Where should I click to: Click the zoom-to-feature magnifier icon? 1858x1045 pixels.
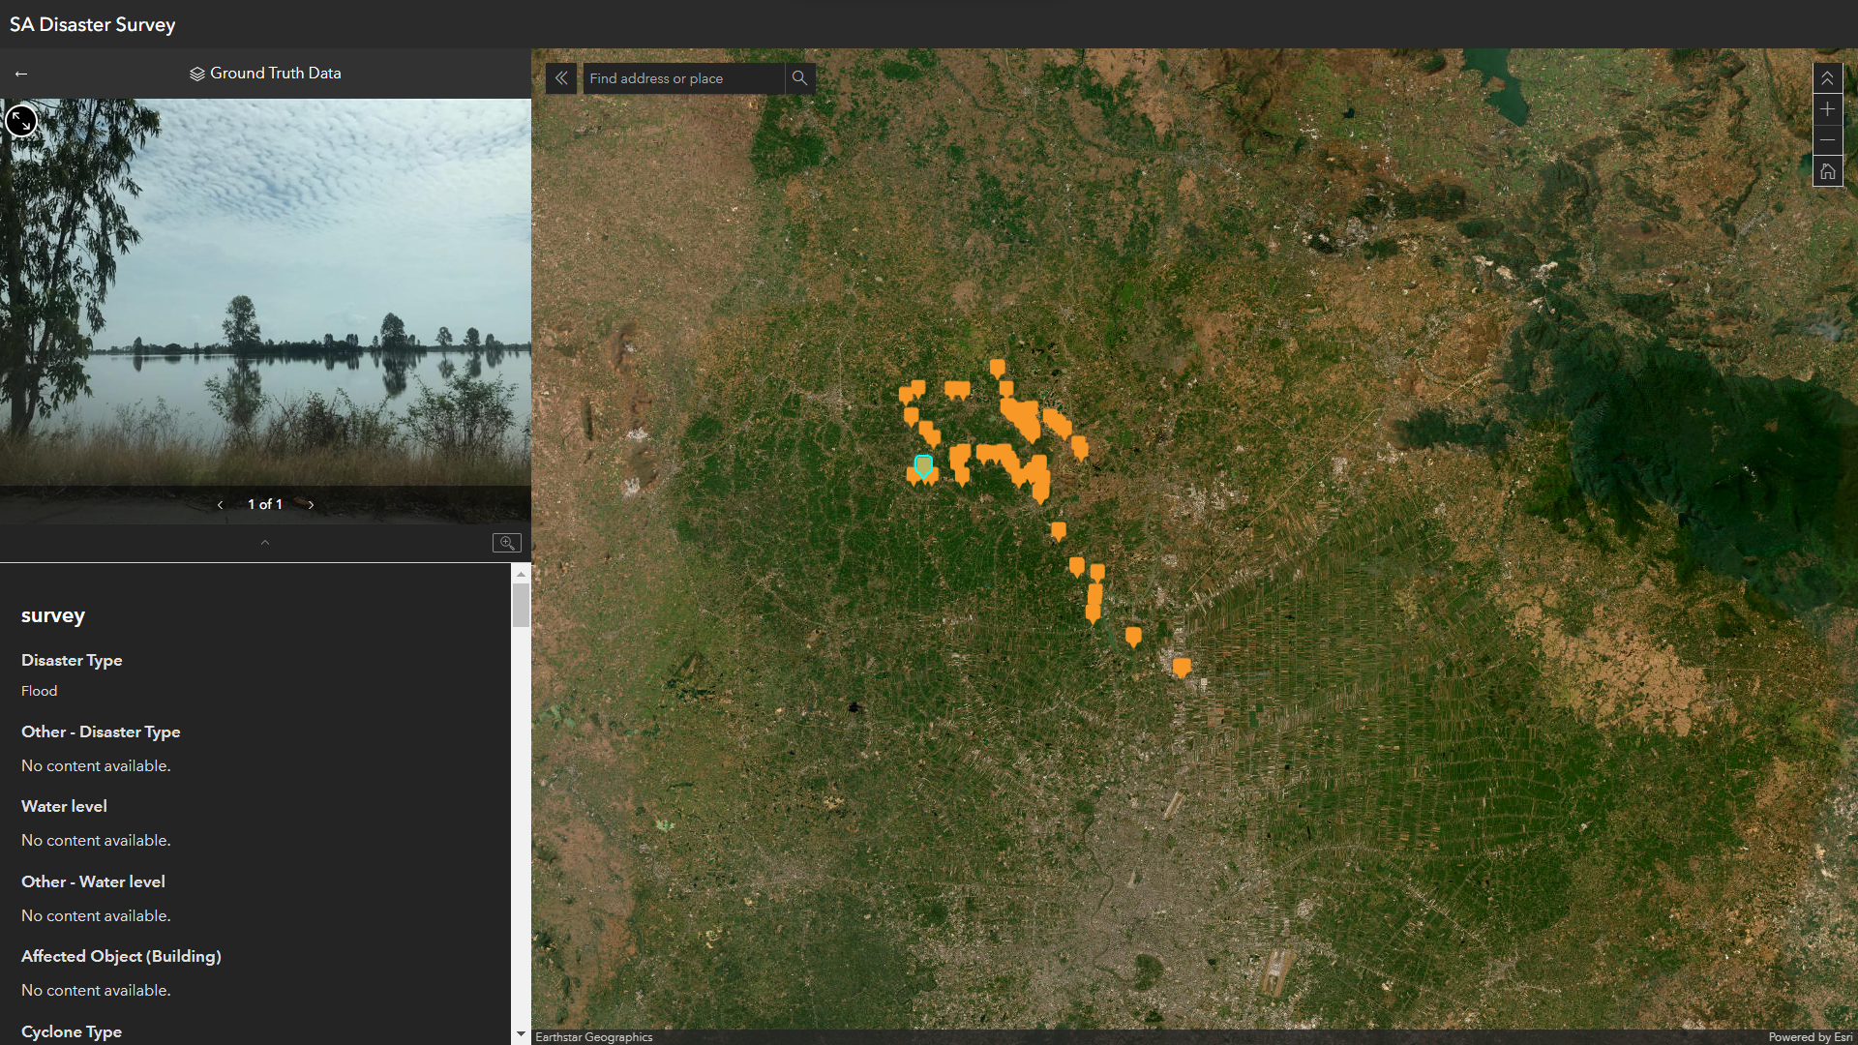(507, 543)
